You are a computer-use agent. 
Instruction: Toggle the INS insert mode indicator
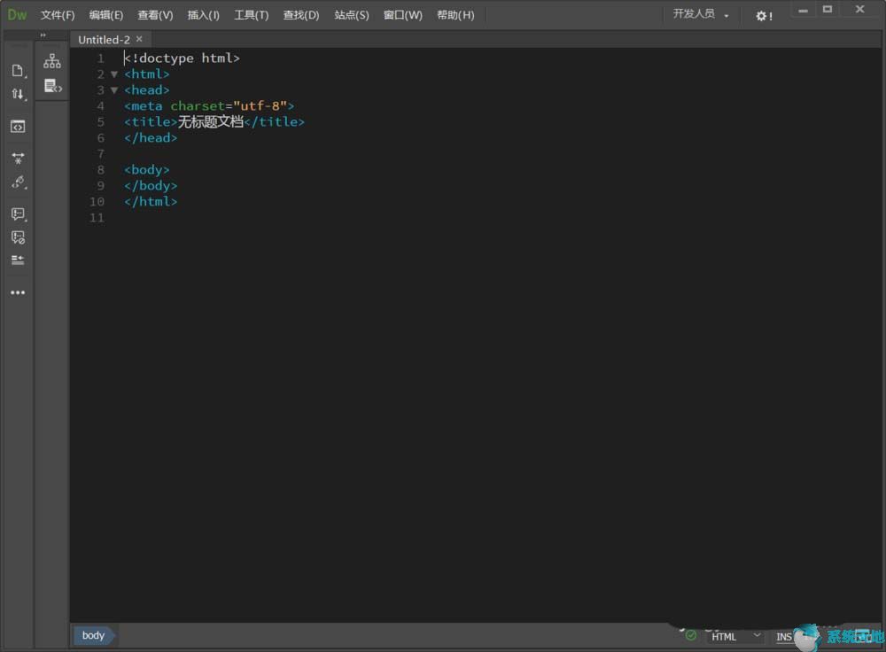(x=784, y=636)
